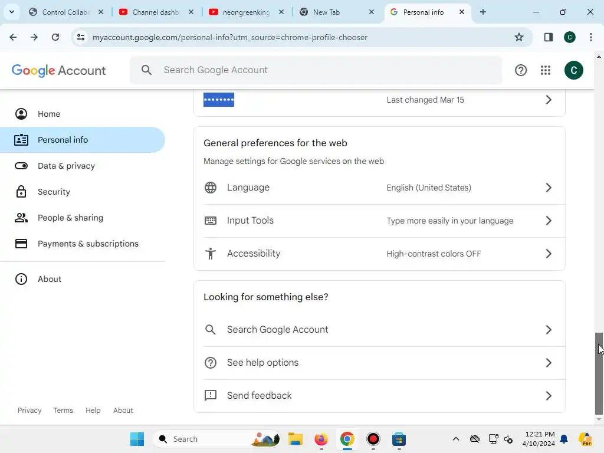The width and height of the screenshot is (604, 453).
Task: Open the tab search dropdown arrow
Action: tap(12, 12)
